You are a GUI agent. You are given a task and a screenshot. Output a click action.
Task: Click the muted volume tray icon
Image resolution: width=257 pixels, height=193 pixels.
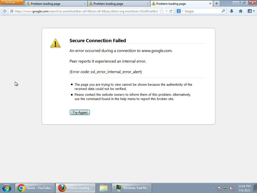pyautogui.click(x=232, y=188)
